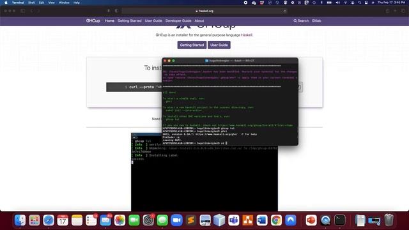
Task: Go to Home in GHCup navbar
Action: 109,20
